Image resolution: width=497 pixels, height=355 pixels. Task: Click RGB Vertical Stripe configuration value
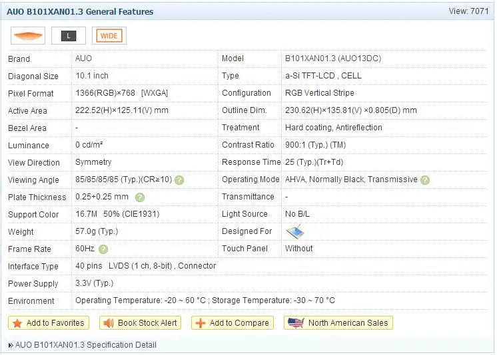tap(320, 93)
